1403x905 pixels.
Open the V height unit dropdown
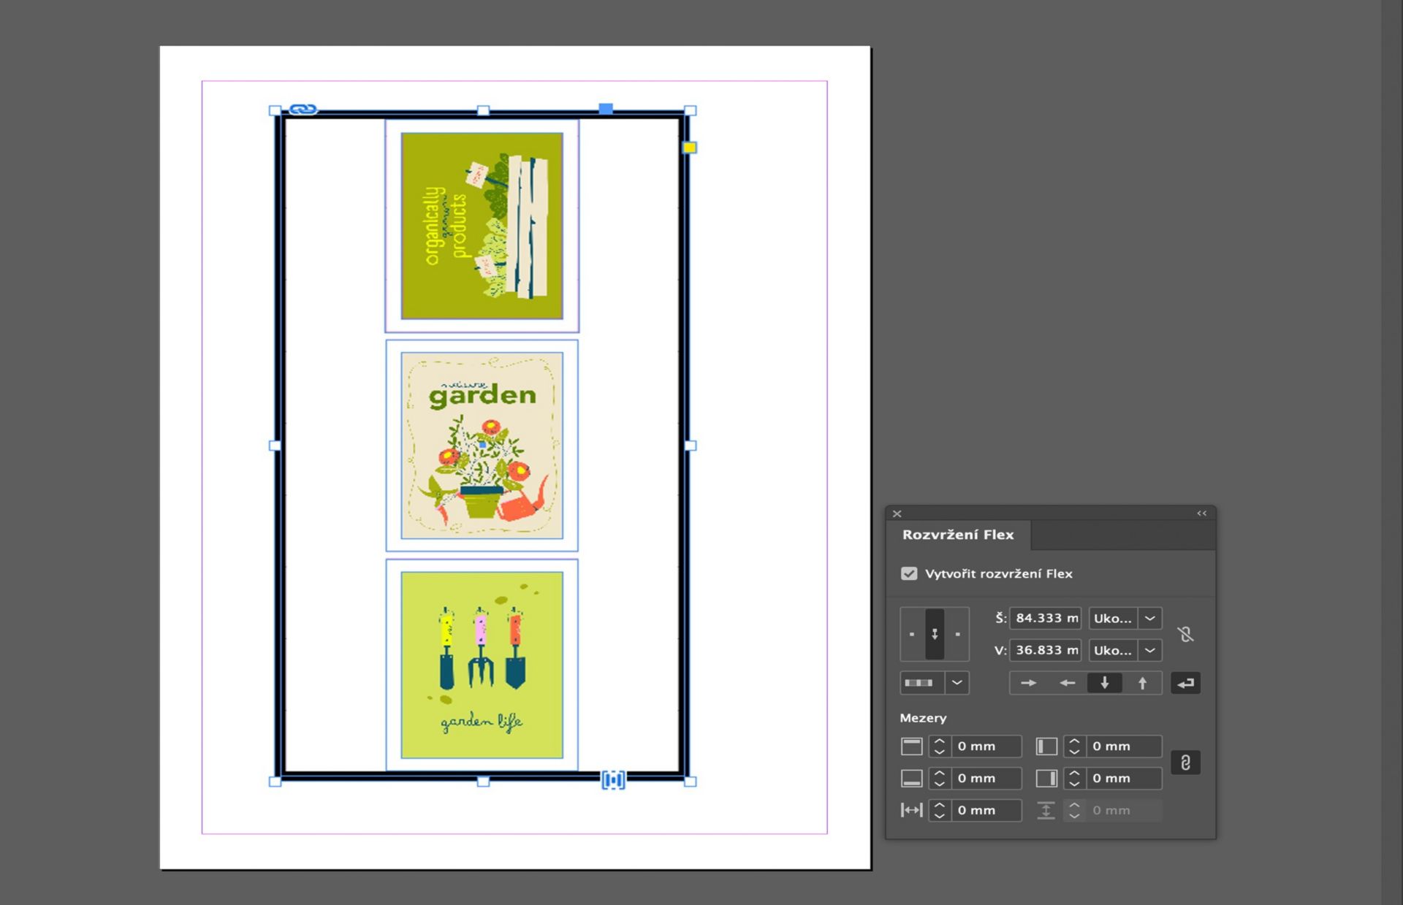(1149, 649)
